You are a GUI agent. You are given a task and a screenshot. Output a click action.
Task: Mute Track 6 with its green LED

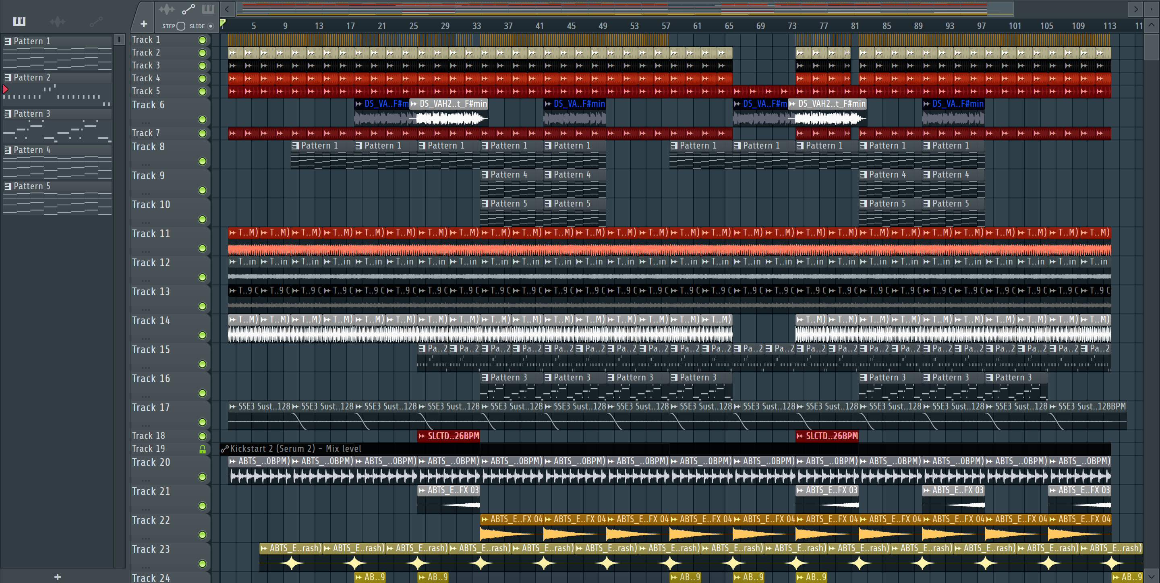(x=203, y=119)
